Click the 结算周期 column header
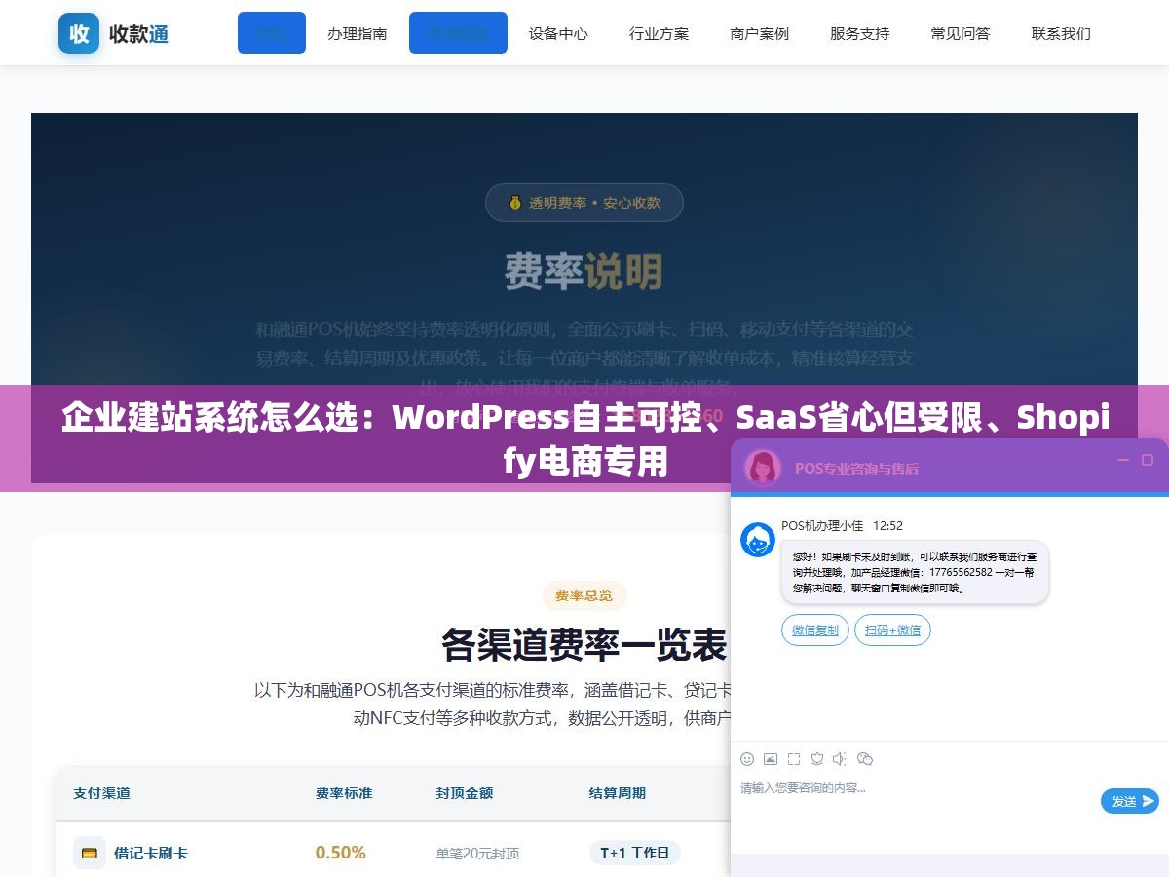 (618, 793)
